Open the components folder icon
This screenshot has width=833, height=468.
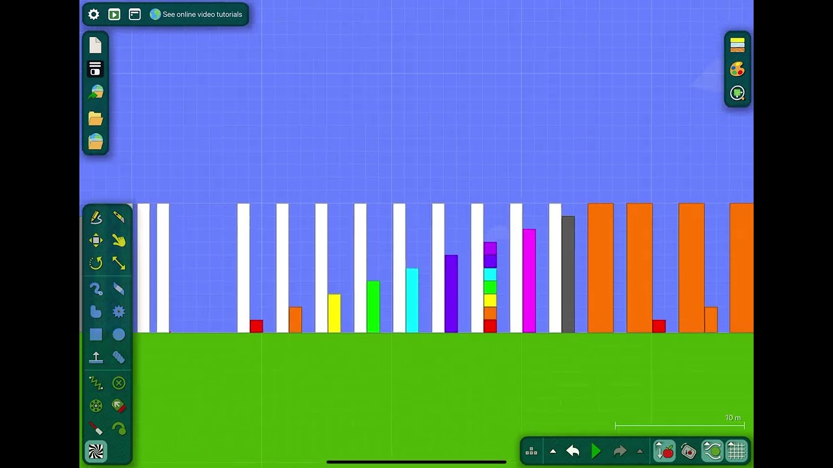pos(96,142)
